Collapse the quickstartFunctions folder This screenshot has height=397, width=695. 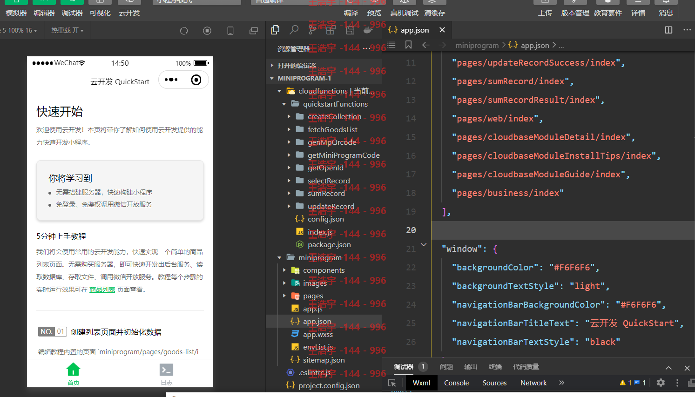tap(284, 104)
